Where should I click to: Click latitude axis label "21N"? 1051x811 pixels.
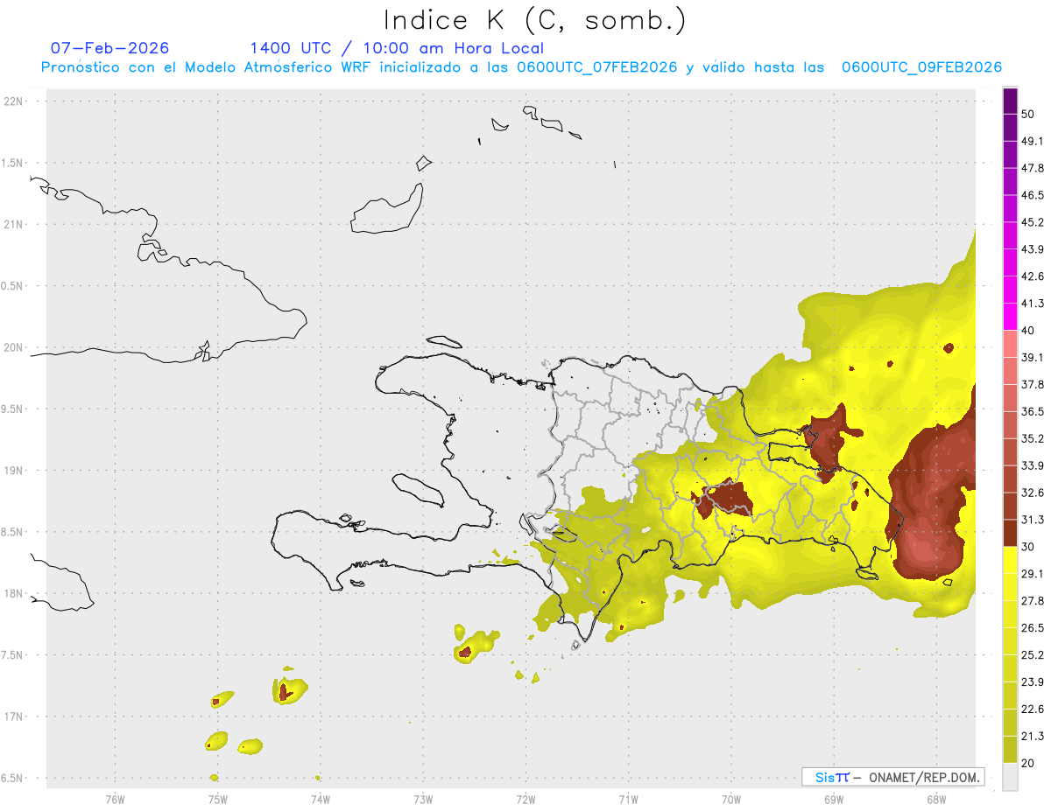[14, 224]
